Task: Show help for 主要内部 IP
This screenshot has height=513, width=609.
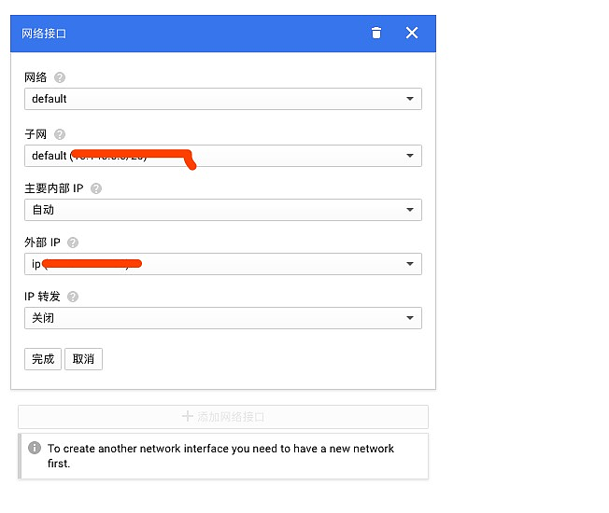Action: click(x=96, y=188)
